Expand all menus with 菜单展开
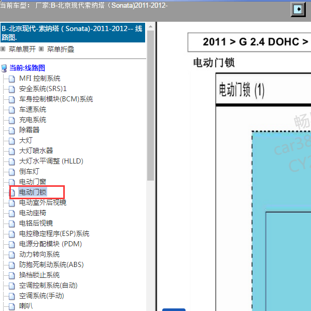The image size is (311, 311). tap(22, 49)
